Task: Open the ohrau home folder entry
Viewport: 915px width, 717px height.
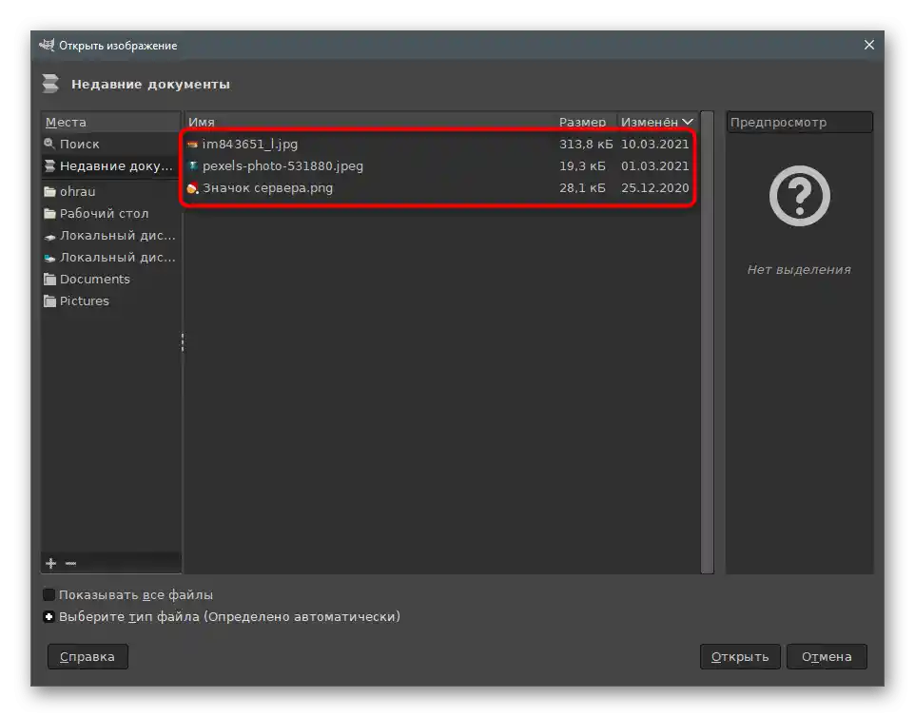Action: coord(111,191)
